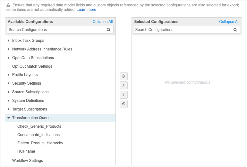Expand Network Address Inheritance Rules arrow
This screenshot has width=247, height=167.
pyautogui.click(x=9, y=49)
